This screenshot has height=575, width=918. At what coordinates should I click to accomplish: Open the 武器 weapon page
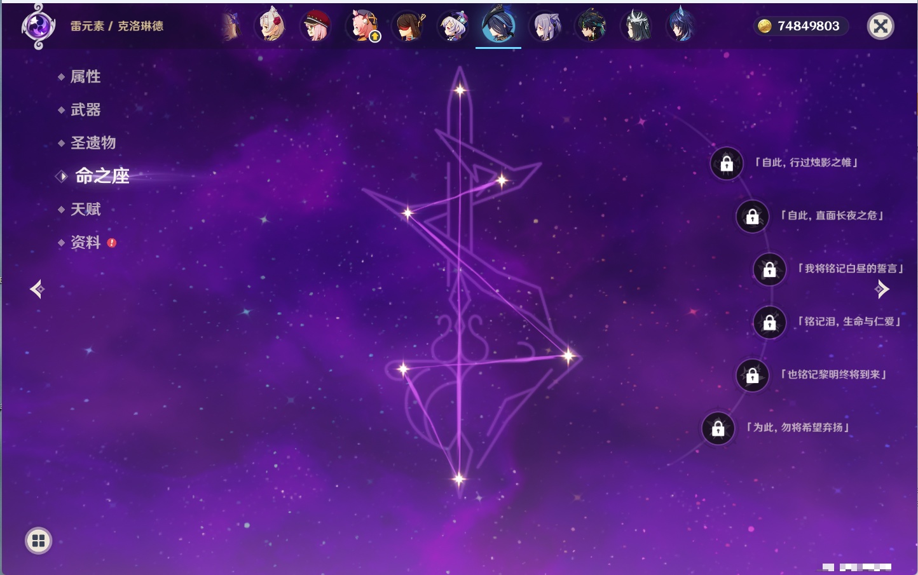click(86, 110)
